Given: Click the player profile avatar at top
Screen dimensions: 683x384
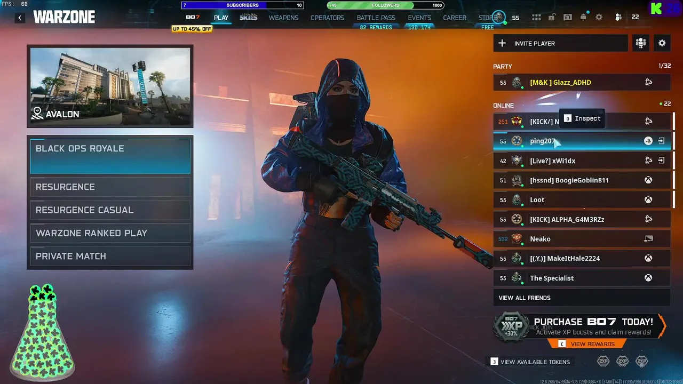Looking at the screenshot, I should (498, 17).
